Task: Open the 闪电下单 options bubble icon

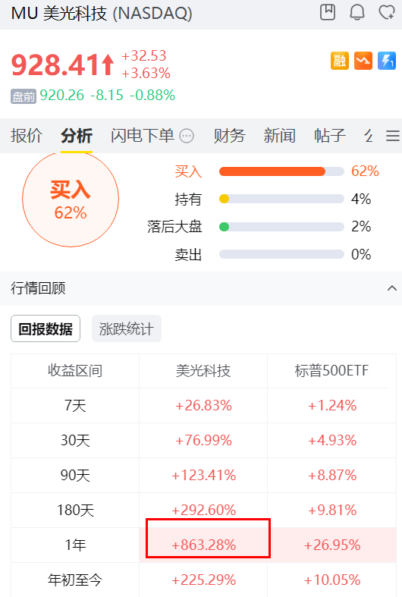Action: (187, 136)
